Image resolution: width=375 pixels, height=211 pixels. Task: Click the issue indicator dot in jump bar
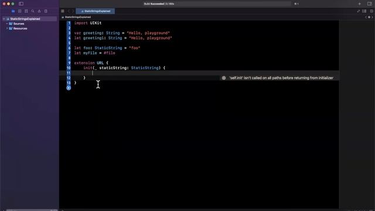click(369, 17)
